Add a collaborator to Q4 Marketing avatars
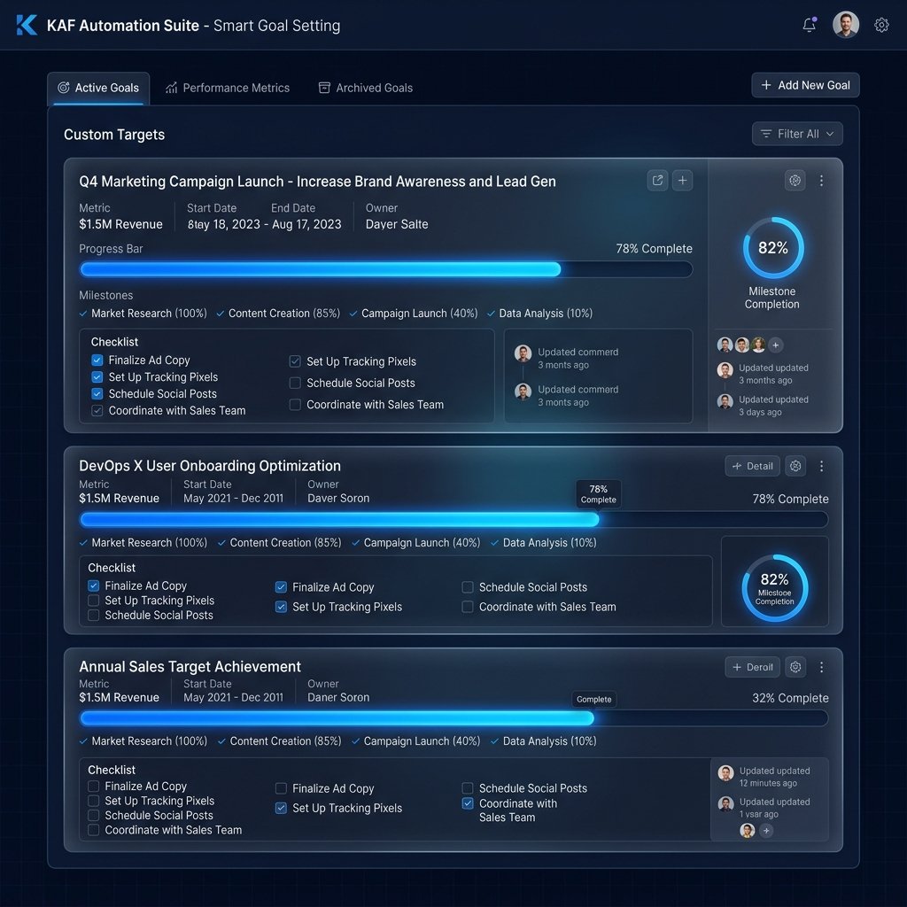Image resolution: width=907 pixels, height=907 pixels. tap(775, 345)
